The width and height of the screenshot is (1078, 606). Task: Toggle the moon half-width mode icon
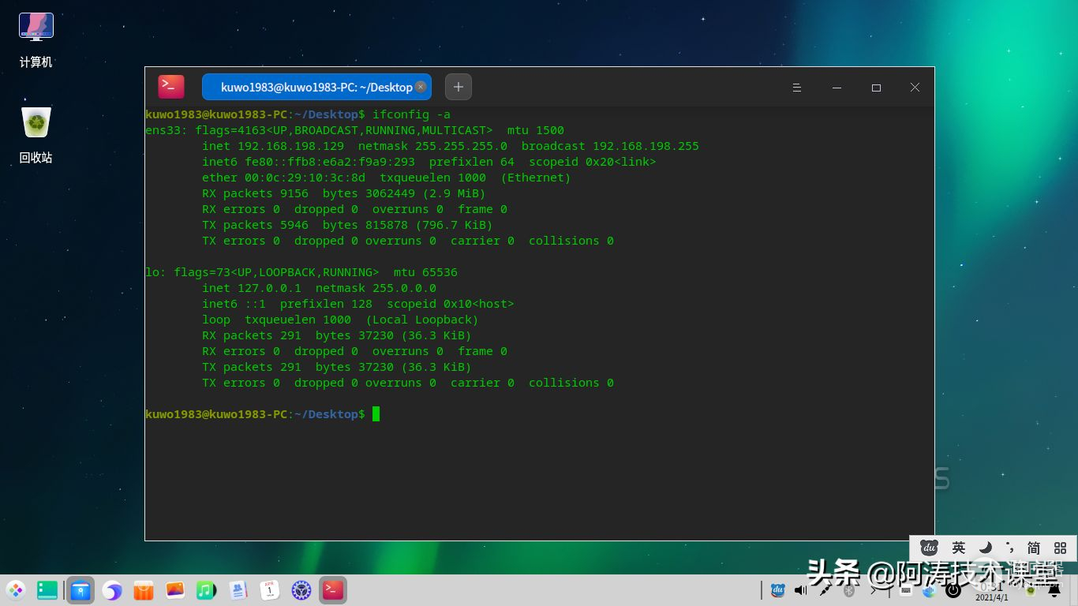(985, 548)
